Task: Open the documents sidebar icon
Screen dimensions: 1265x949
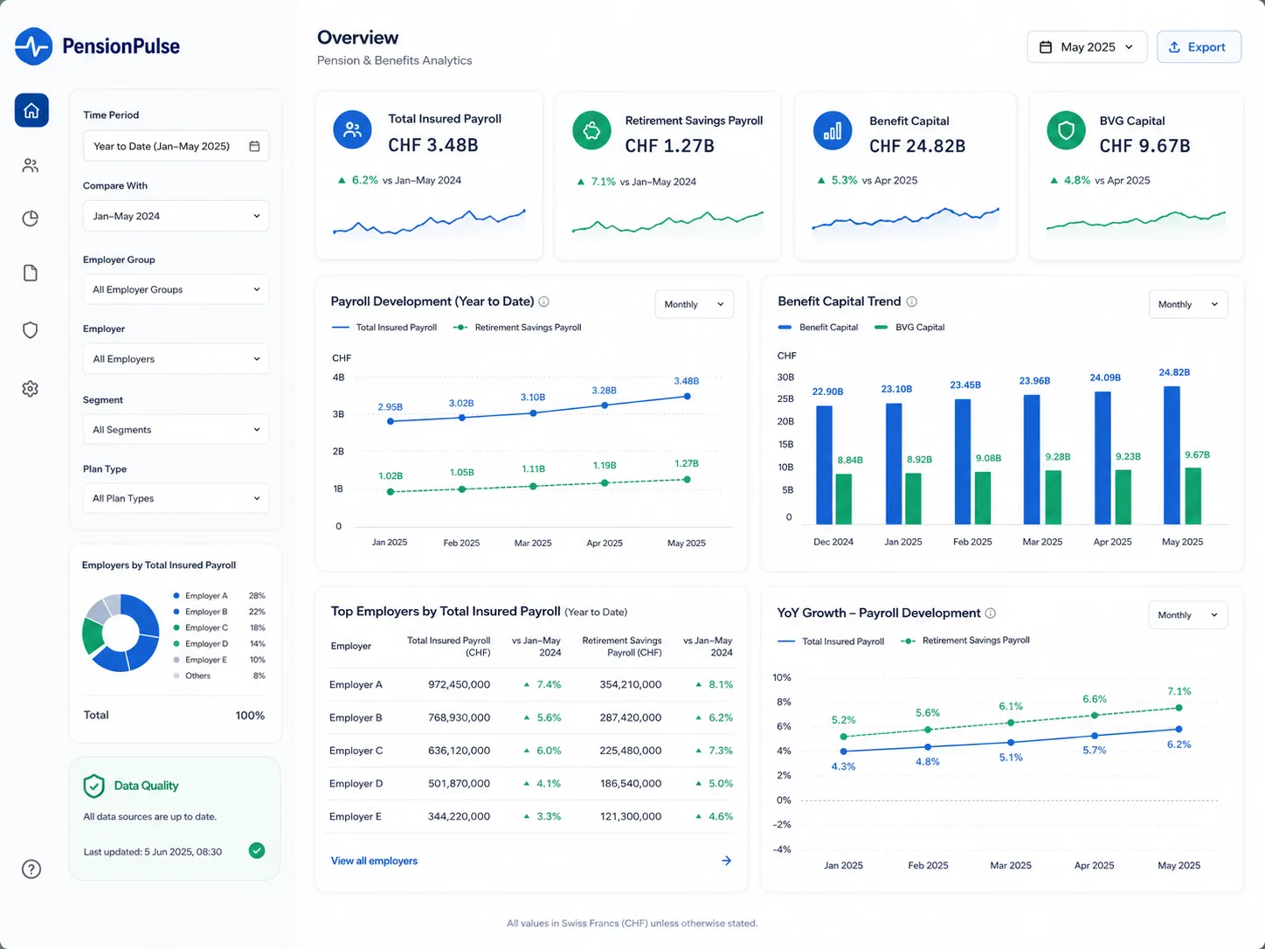Action: point(31,274)
